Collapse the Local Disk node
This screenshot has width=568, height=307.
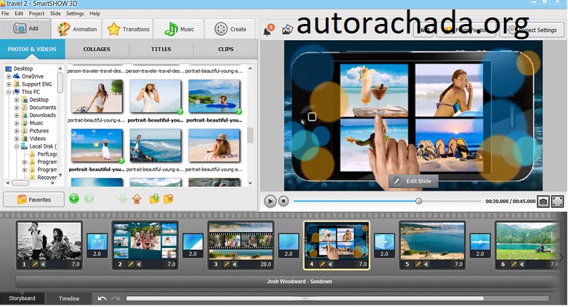(x=17, y=146)
